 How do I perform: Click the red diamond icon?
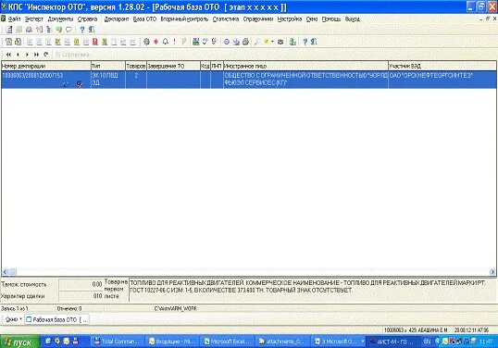[x=156, y=42]
